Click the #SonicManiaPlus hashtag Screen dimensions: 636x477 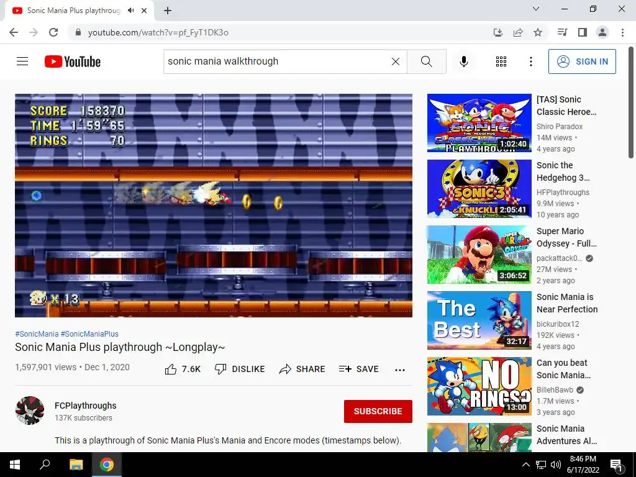pyautogui.click(x=89, y=334)
